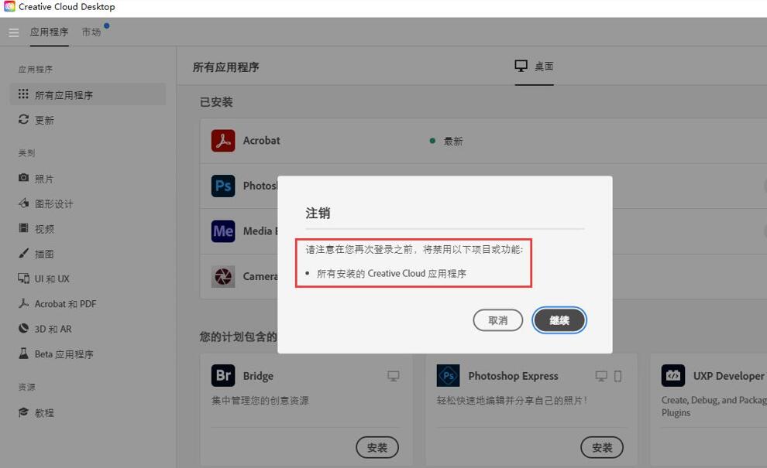Click the mobile icon on Photoshop Express card
Screen dimensions: 767x468
click(x=617, y=376)
